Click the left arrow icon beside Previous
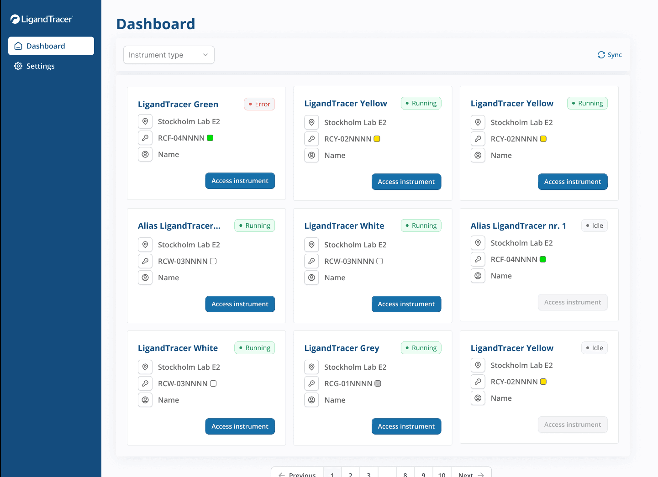The width and height of the screenshot is (658, 477). pyautogui.click(x=282, y=475)
